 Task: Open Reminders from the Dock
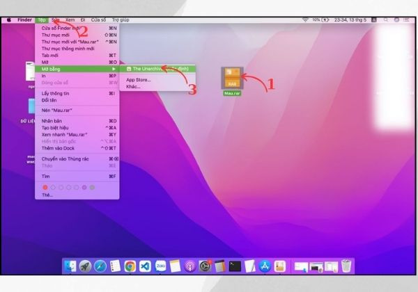115,266
